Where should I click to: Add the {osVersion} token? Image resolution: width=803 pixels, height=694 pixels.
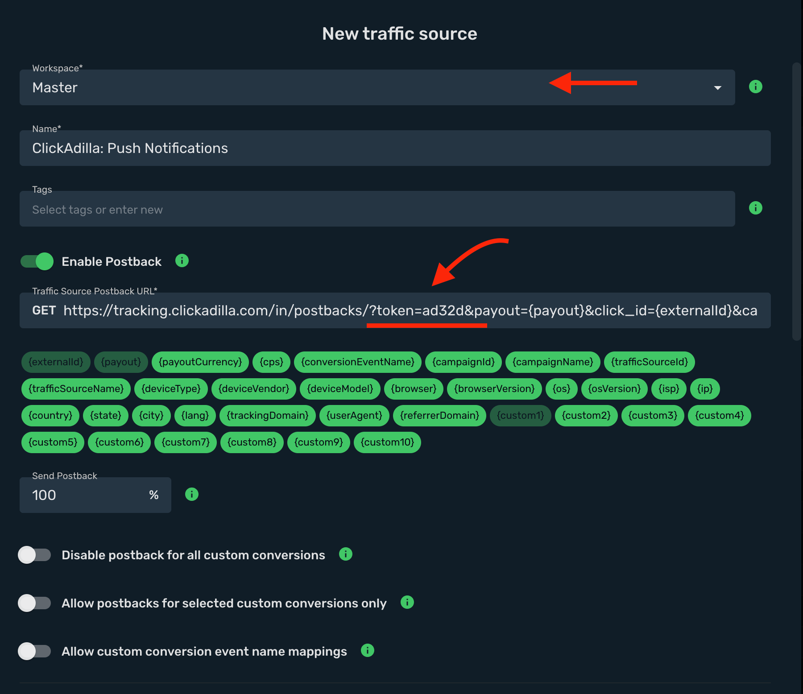click(x=615, y=389)
